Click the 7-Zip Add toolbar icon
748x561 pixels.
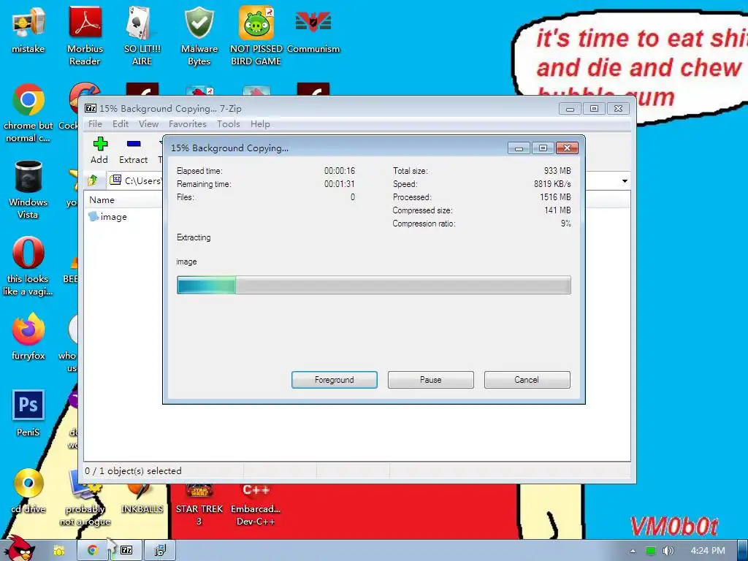click(x=99, y=150)
